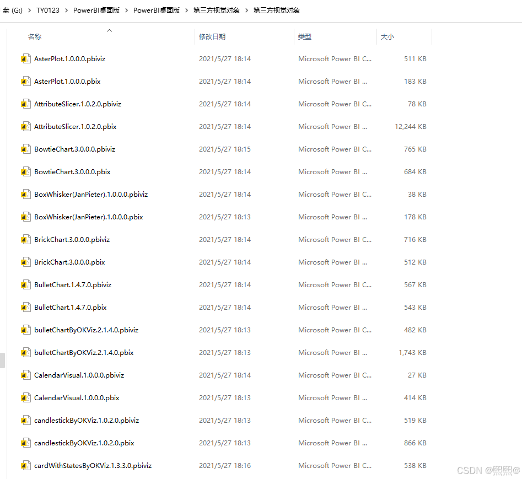522x479 pixels.
Task: Click the AttributeSlicer.1.0.2.0.pbiviz file icon
Action: click(26, 104)
